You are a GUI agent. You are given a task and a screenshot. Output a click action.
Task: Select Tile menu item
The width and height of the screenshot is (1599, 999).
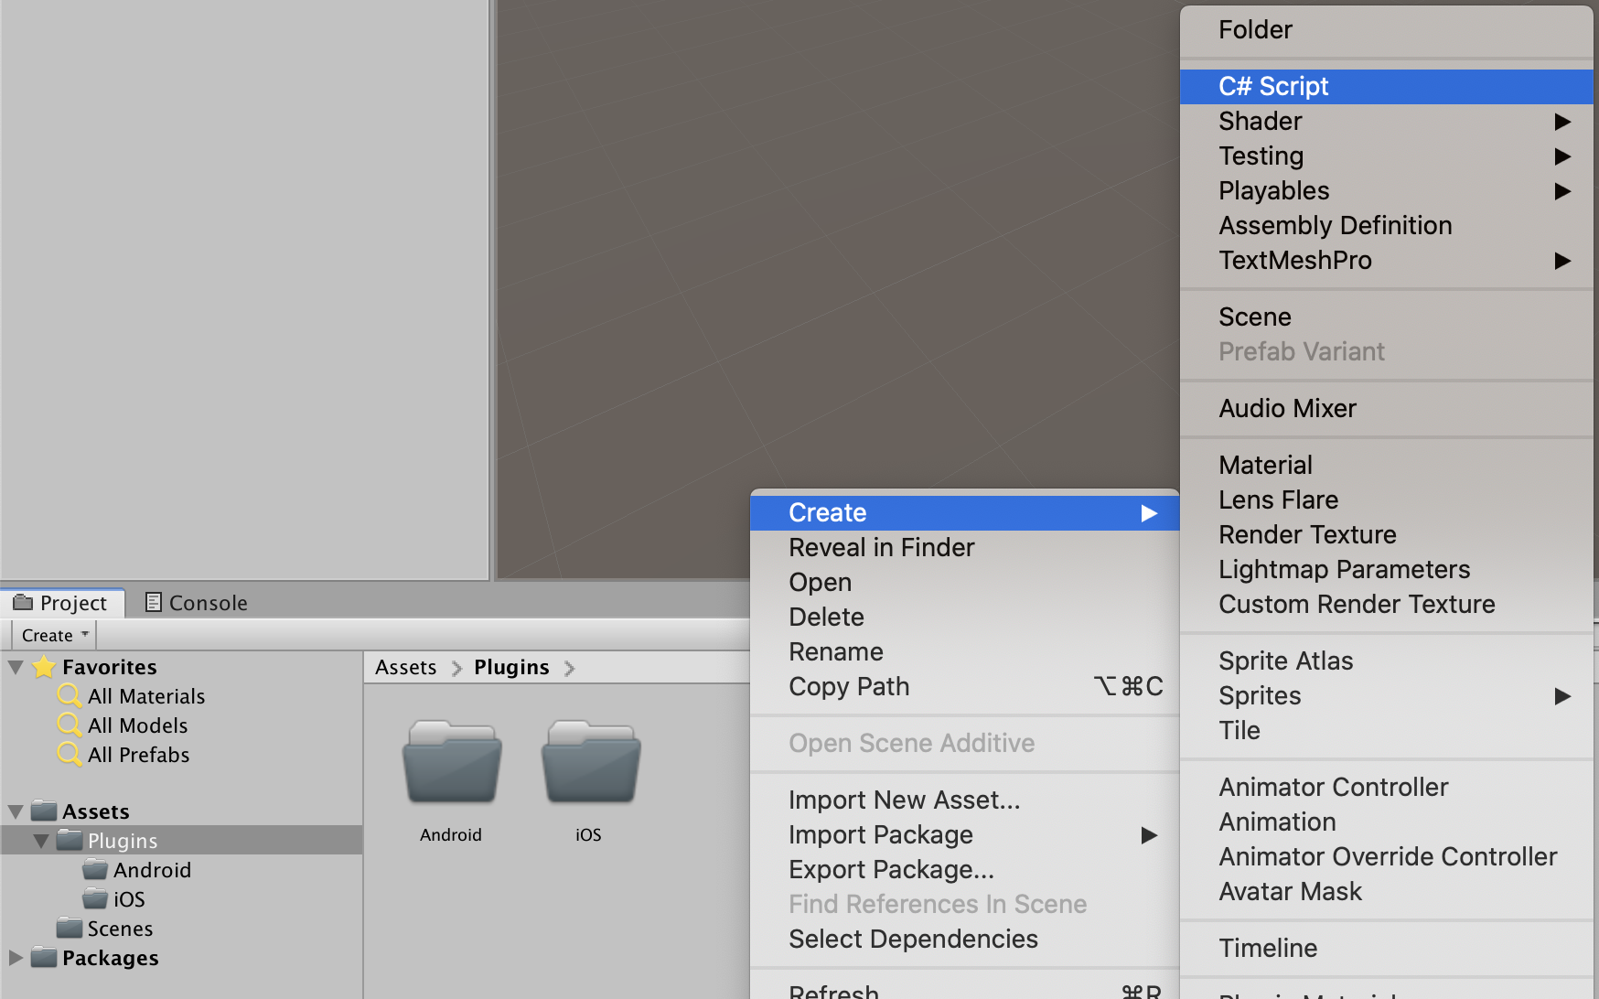pyautogui.click(x=1387, y=730)
